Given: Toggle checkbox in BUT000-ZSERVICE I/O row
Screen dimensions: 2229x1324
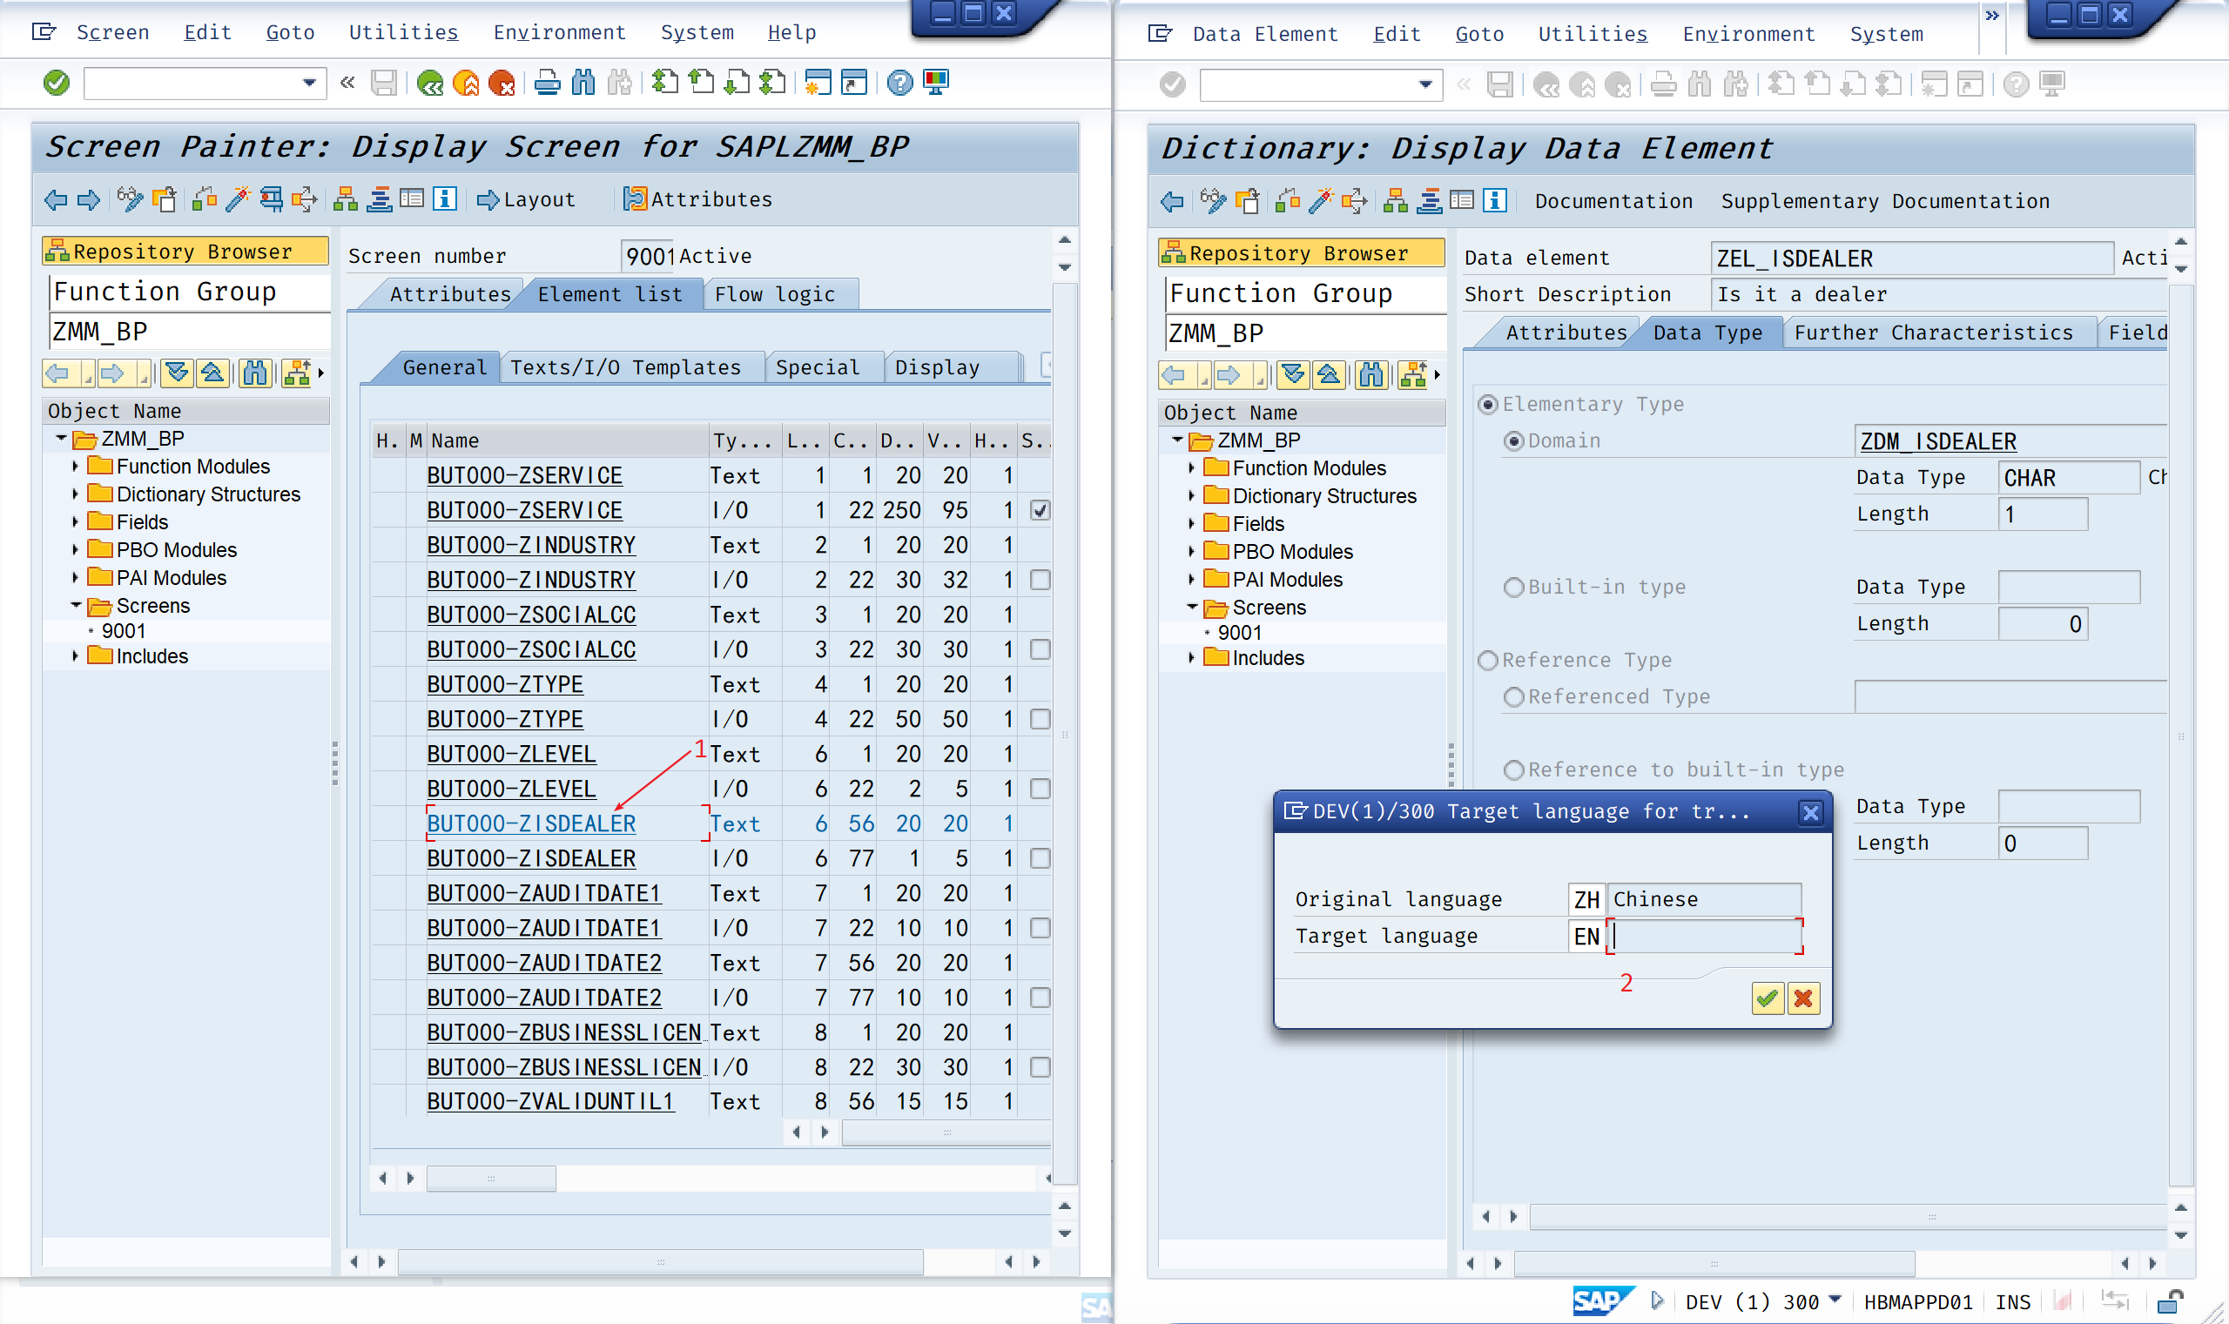Looking at the screenshot, I should tap(1040, 510).
